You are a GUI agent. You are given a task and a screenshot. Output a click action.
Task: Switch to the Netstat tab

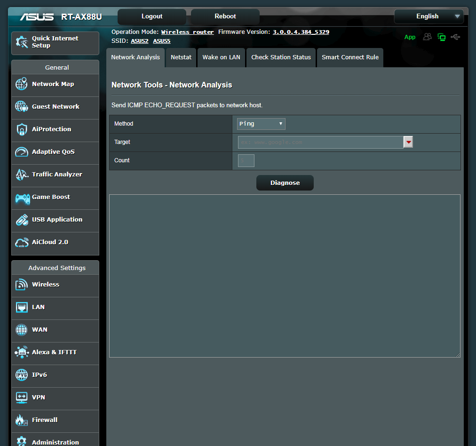point(181,57)
